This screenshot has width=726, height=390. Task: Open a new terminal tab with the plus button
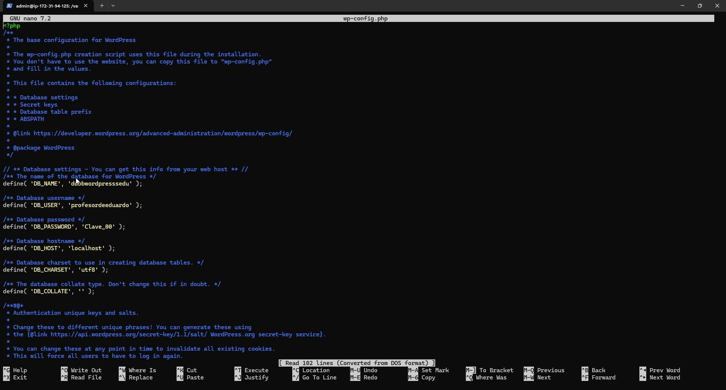click(102, 6)
